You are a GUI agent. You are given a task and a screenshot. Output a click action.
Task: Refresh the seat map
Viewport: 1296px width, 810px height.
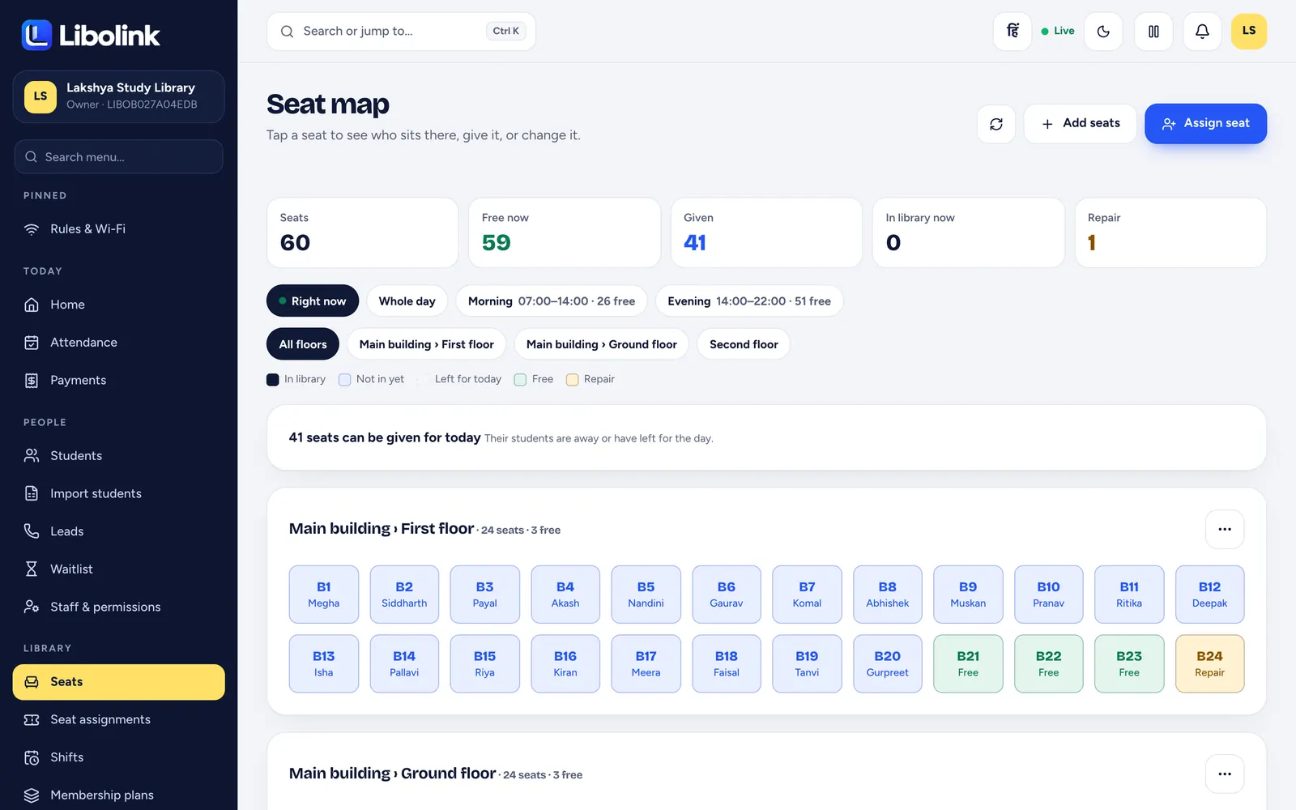(x=996, y=124)
